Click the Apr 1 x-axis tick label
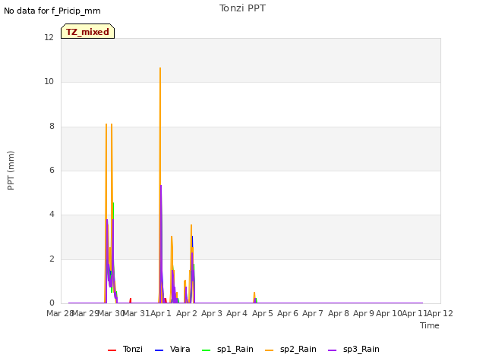This screenshot has width=486, height=364. coord(161,313)
